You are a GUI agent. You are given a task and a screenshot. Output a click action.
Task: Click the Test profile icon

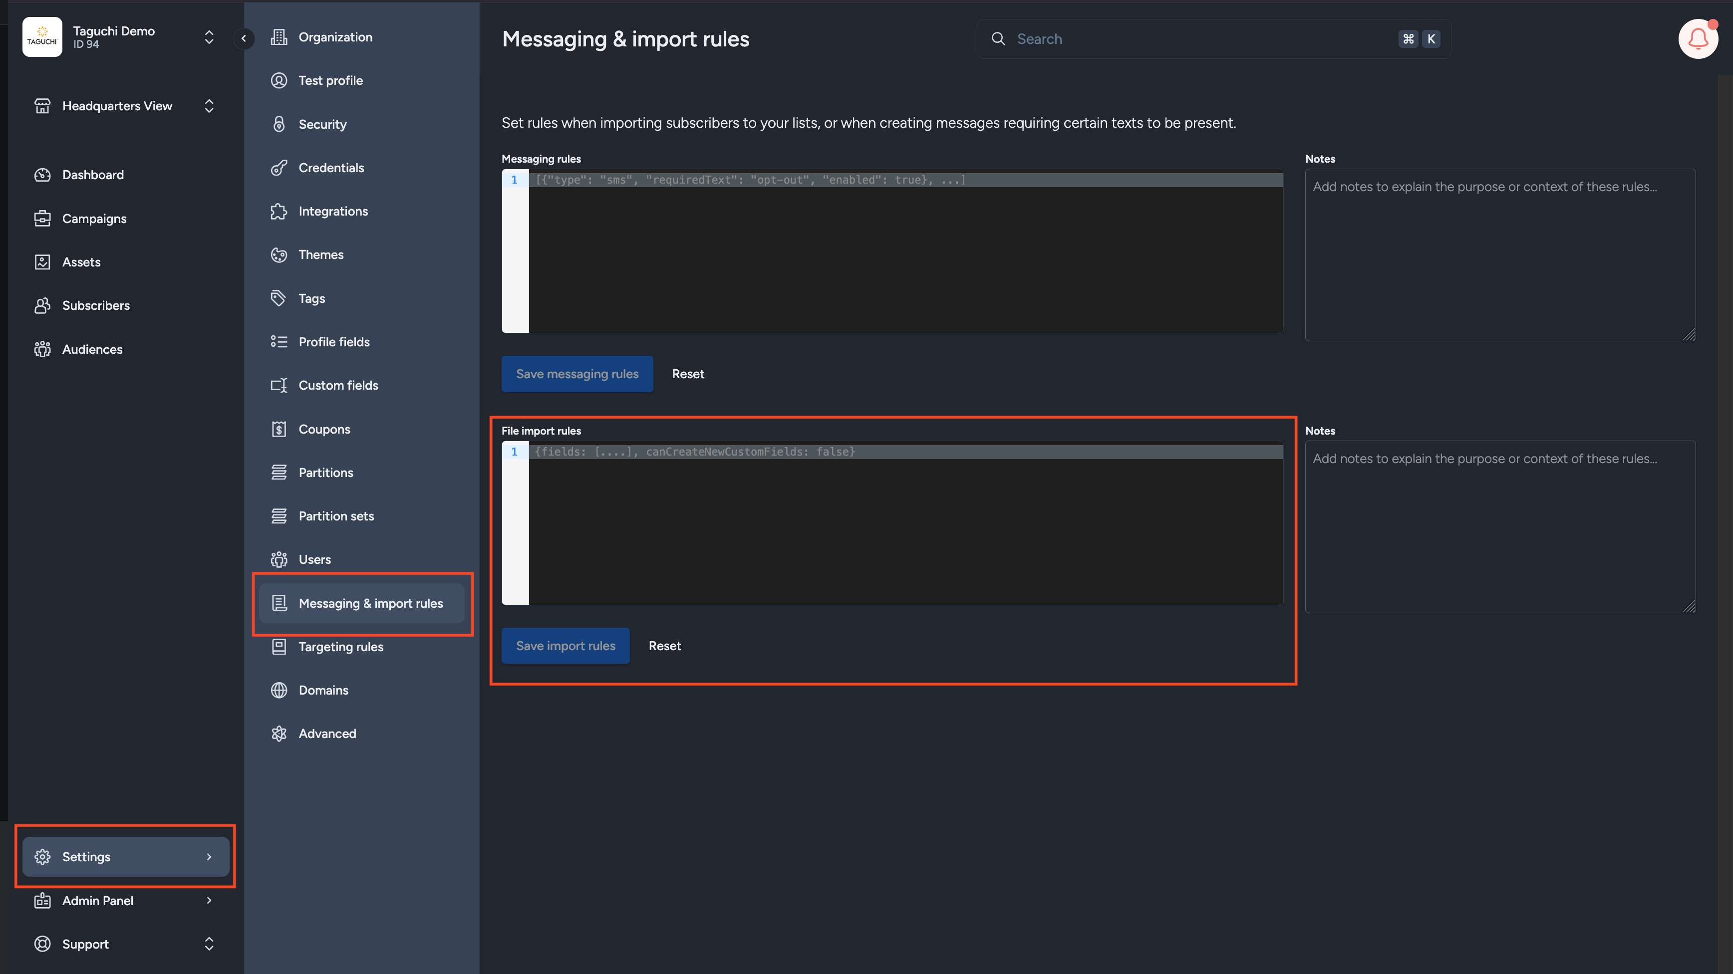pos(279,81)
